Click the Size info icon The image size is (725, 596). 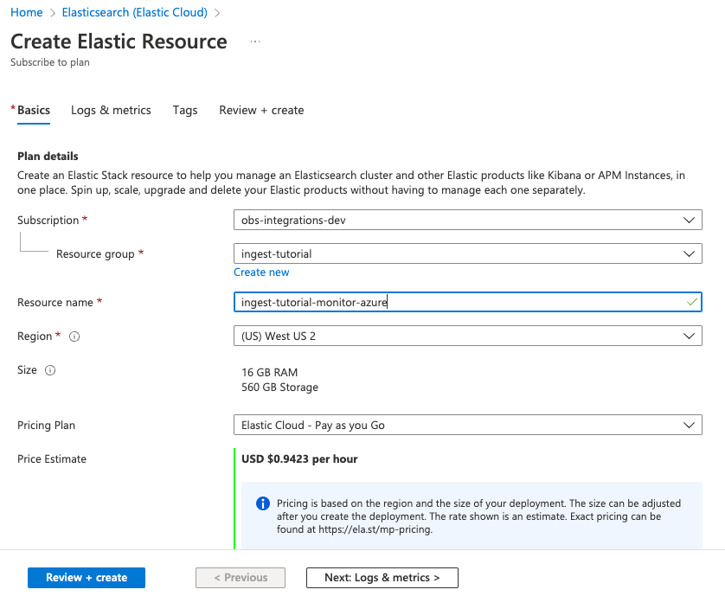click(50, 370)
